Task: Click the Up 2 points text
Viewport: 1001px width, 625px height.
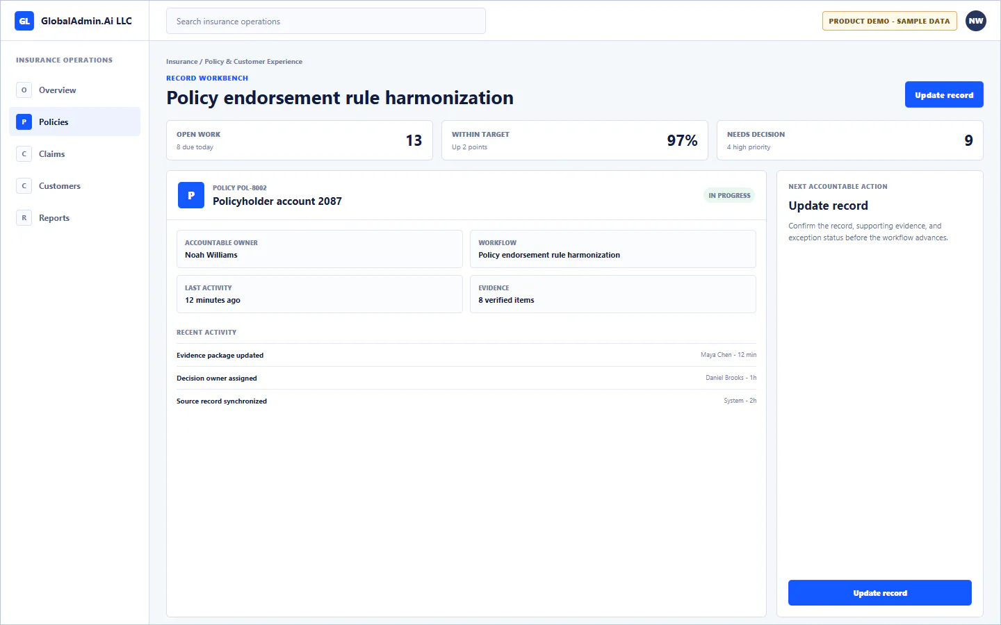Action: click(x=469, y=147)
